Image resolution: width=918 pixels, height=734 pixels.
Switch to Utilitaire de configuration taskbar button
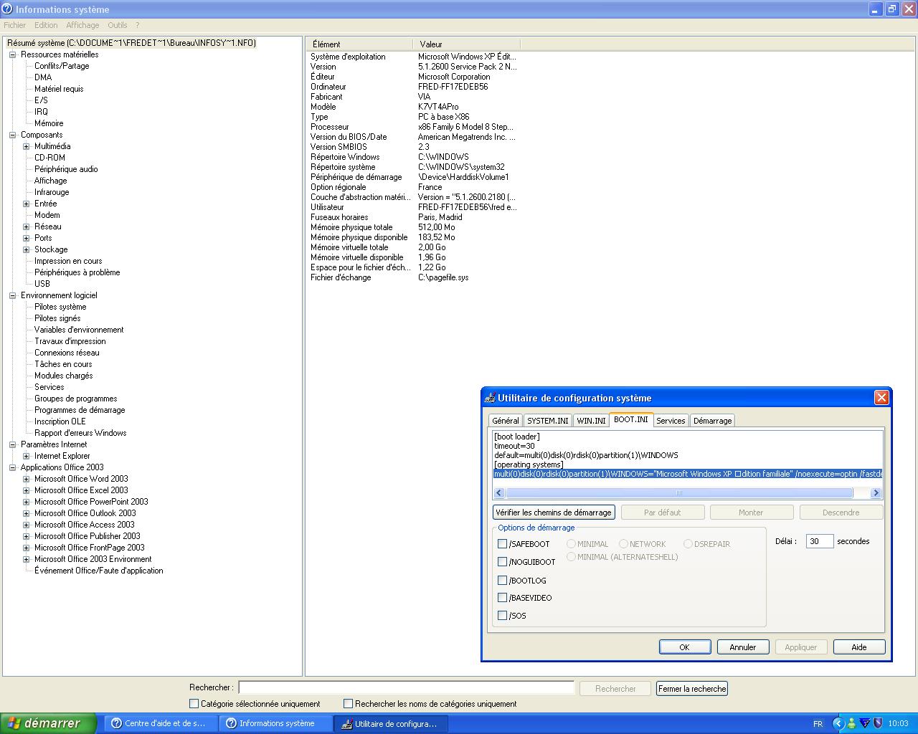click(x=391, y=724)
